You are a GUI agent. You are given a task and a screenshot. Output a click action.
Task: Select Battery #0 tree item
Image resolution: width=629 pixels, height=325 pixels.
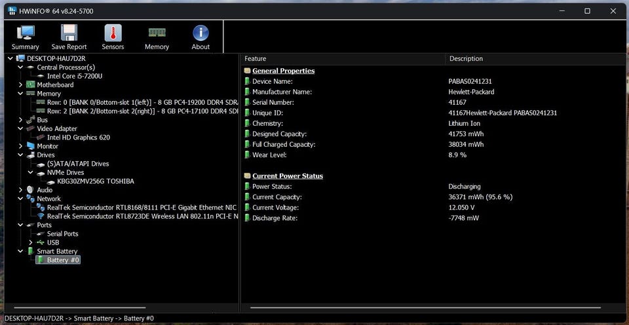coord(64,260)
